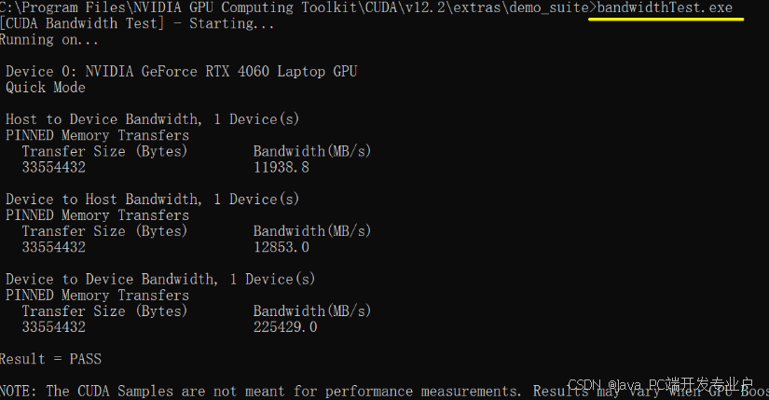This screenshot has height=400, width=769.
Task: Click the CUDA Bandwidth Test Starting line
Action: pos(137,23)
